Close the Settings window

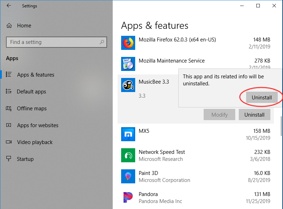click(274, 6)
